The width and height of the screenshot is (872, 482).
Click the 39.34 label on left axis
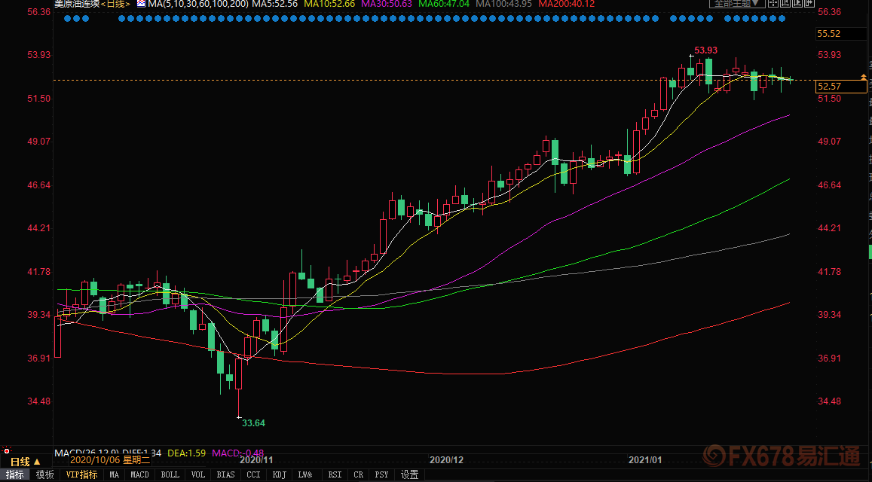[x=39, y=315]
